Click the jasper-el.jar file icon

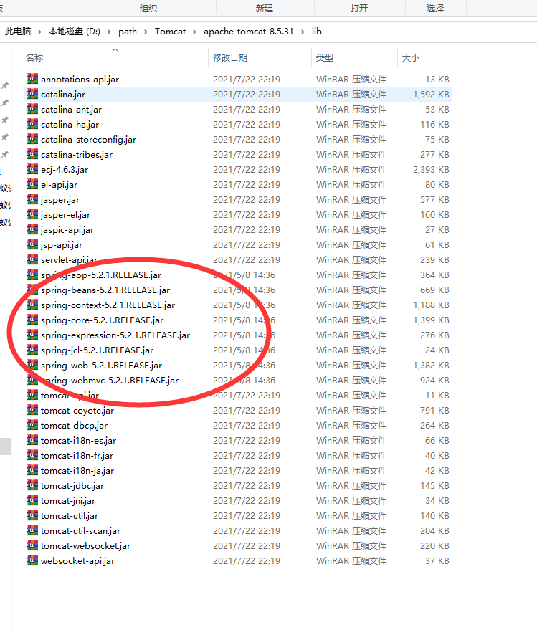click(32, 214)
